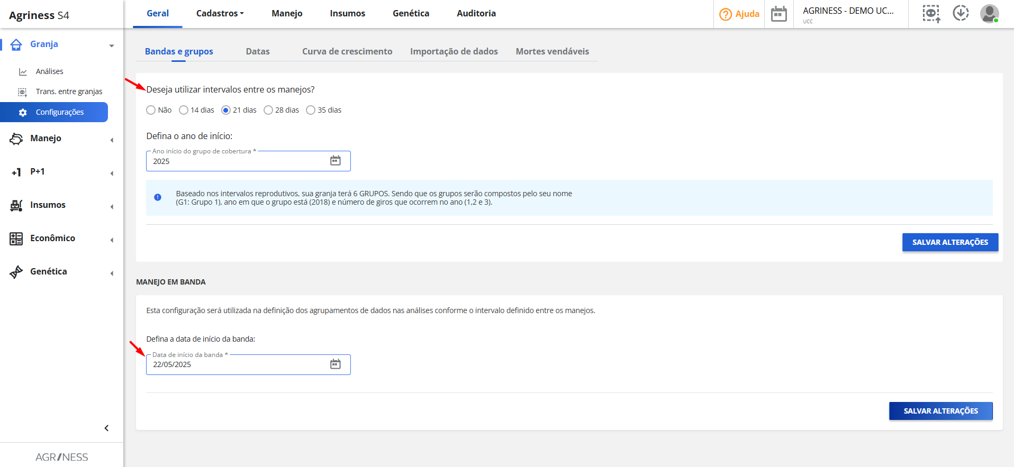This screenshot has height=467, width=1014.
Task: Expand the Insumos sidebar section arrow
Action: (x=112, y=207)
